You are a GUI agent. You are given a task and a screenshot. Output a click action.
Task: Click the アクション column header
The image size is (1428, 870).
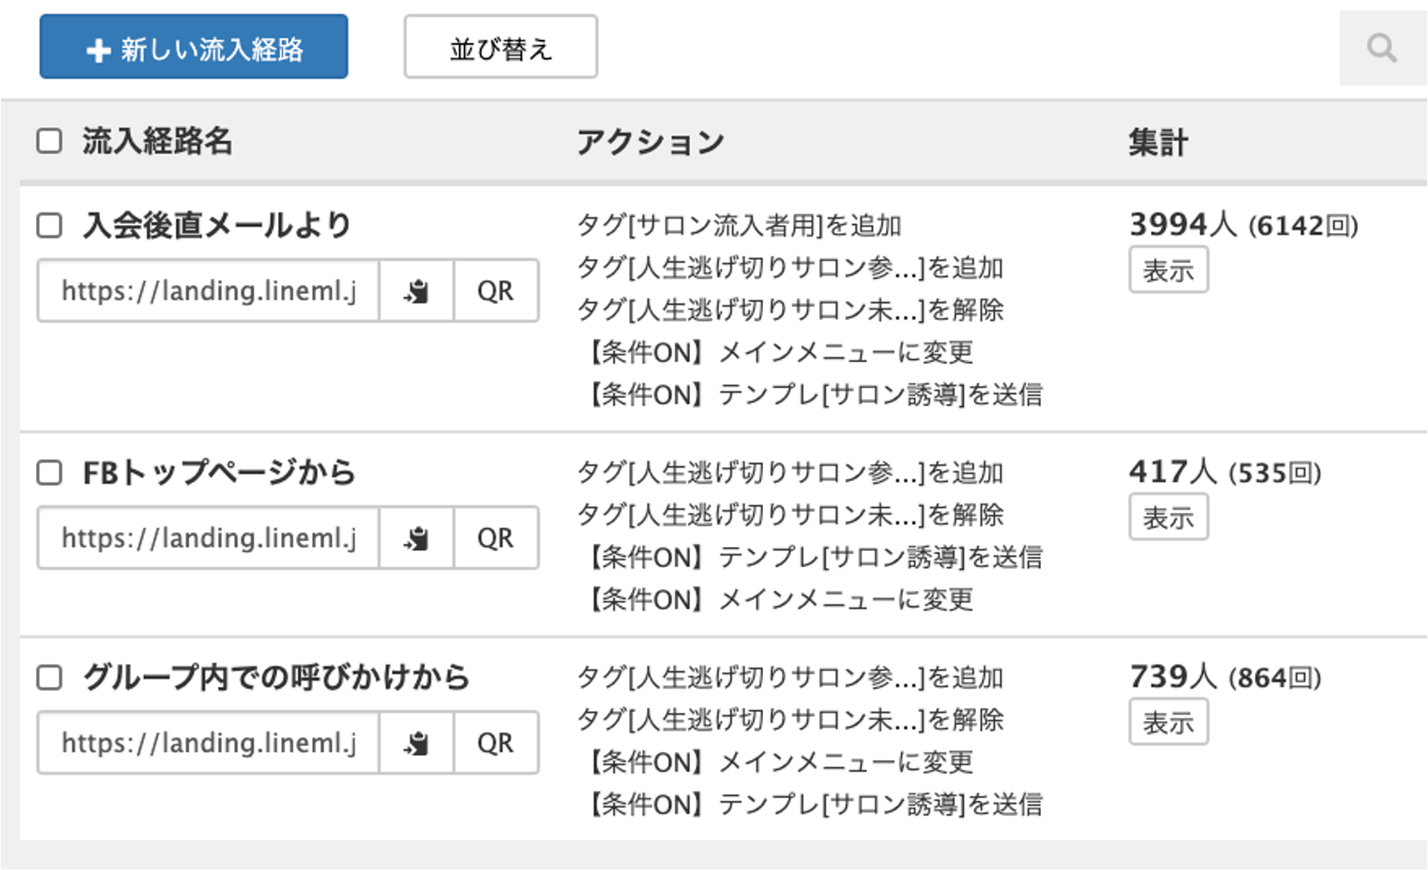click(x=651, y=142)
